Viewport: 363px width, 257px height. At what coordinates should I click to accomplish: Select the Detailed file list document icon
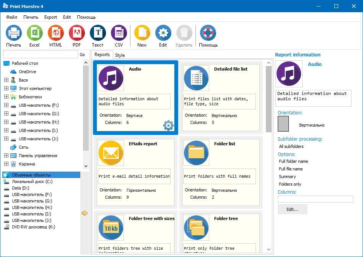pyautogui.click(x=196, y=78)
